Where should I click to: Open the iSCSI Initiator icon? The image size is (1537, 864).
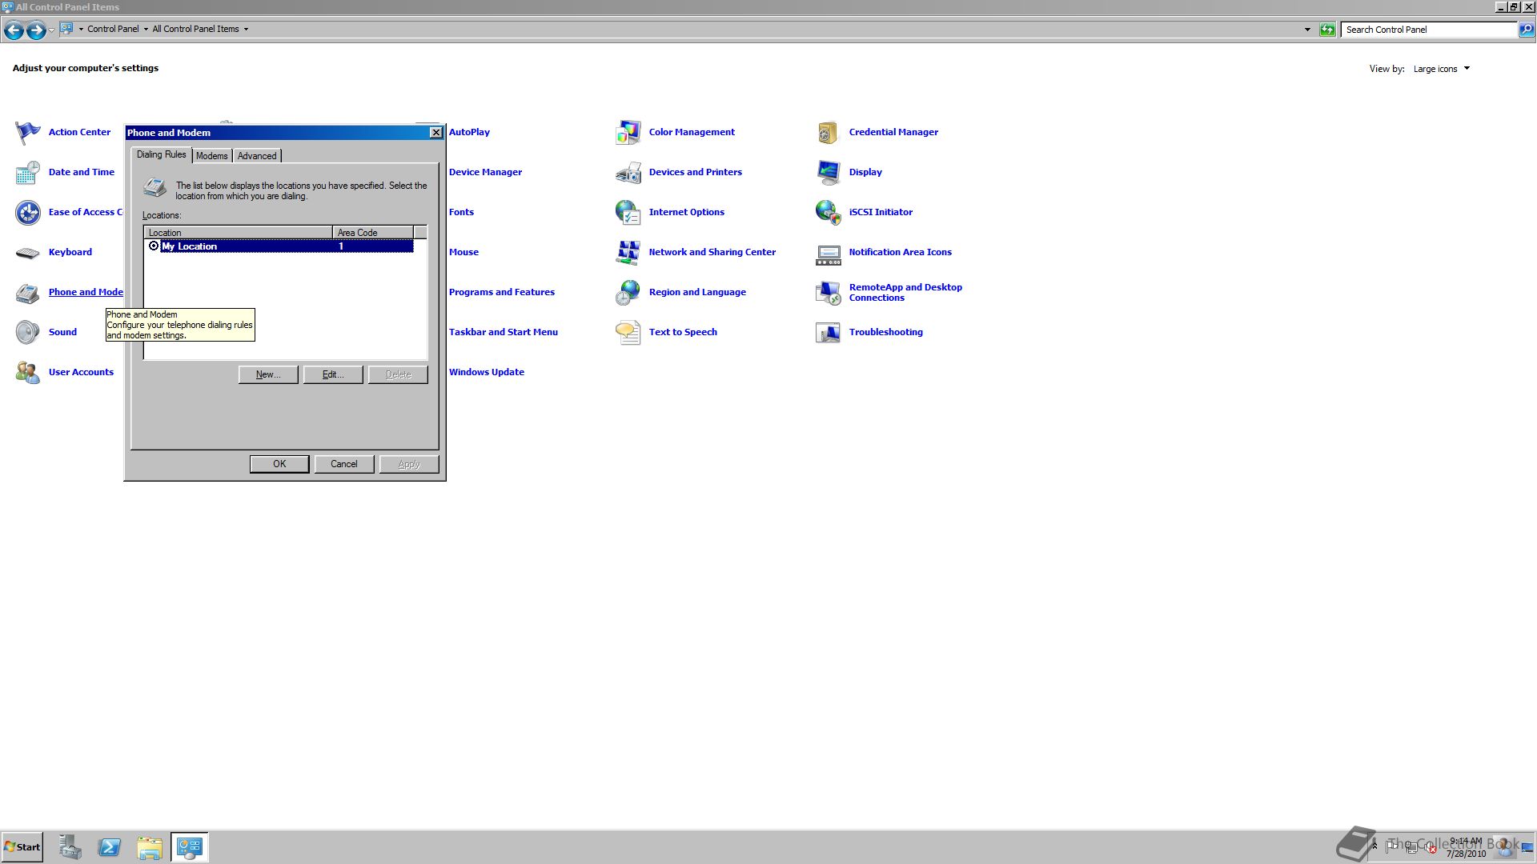[829, 212]
